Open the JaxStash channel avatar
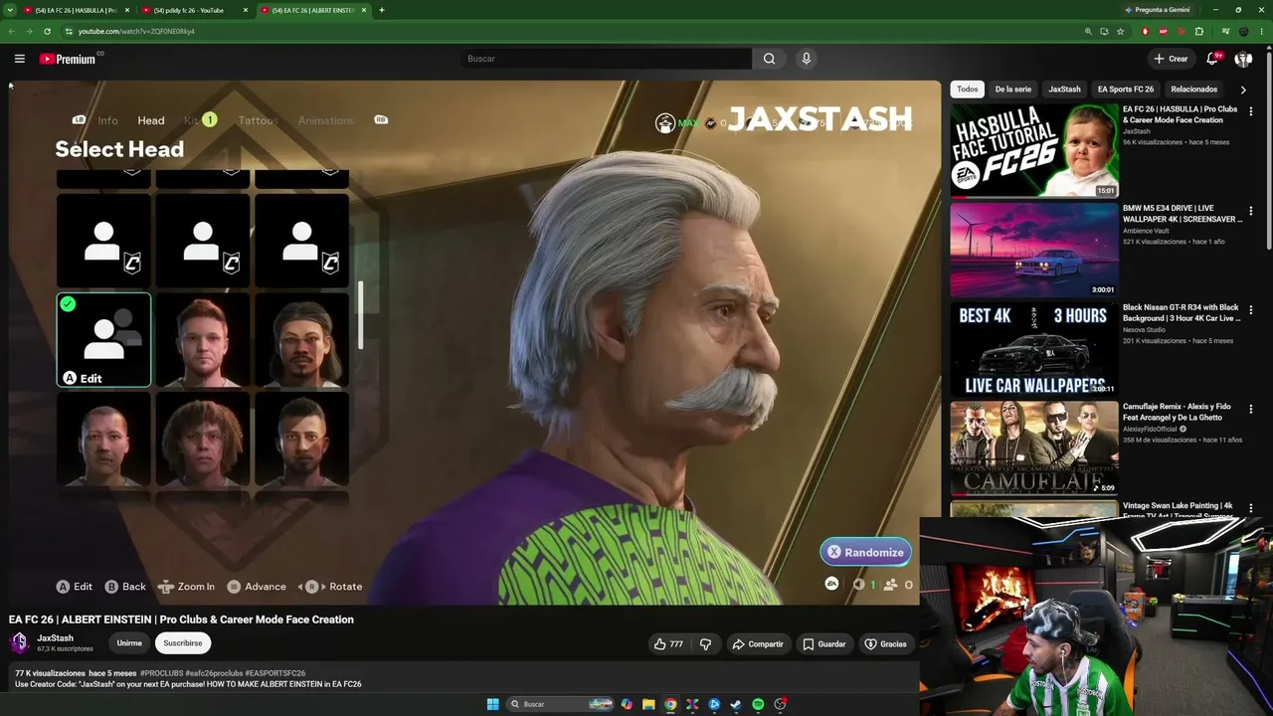This screenshot has width=1273, height=716. point(19,642)
